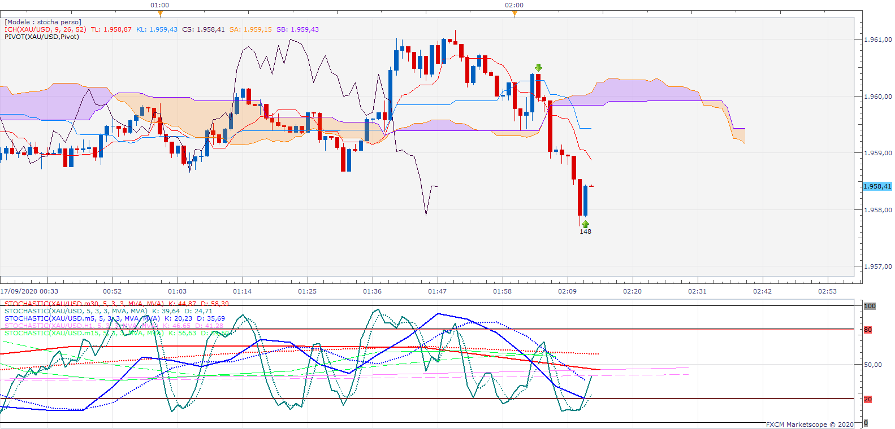Click the purple "SB: 1.959,43" value
Viewport: 895px width, 429px height.
297,29
